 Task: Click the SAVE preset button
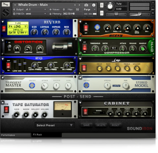pos(87,125)
